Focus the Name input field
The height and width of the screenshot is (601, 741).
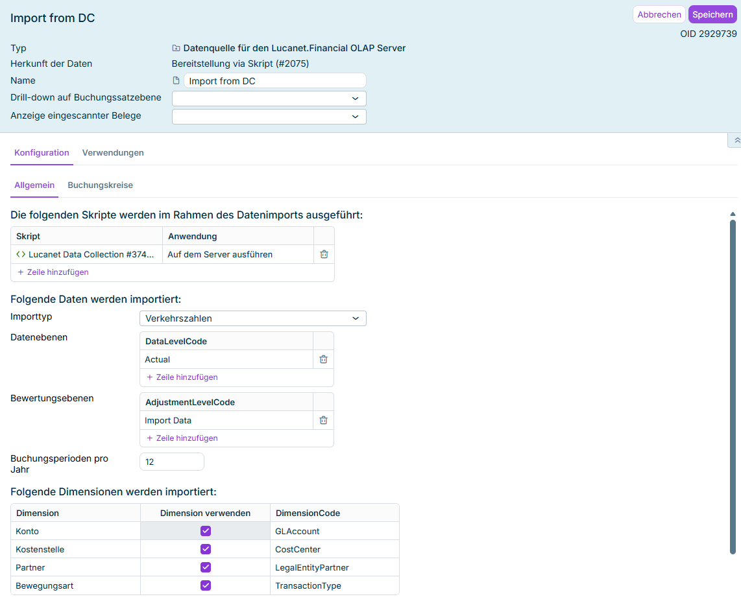[x=274, y=81]
